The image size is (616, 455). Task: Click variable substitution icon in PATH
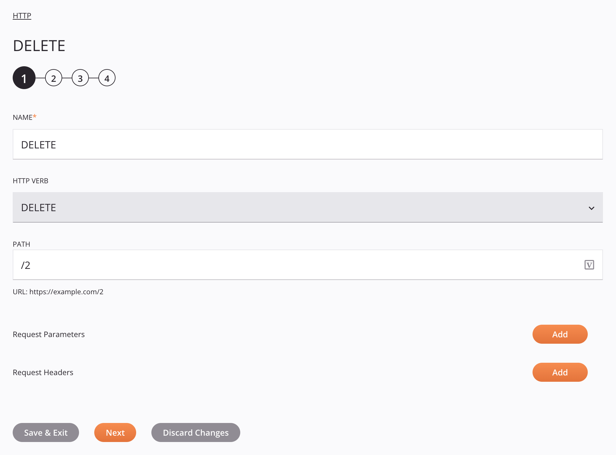[x=589, y=265]
